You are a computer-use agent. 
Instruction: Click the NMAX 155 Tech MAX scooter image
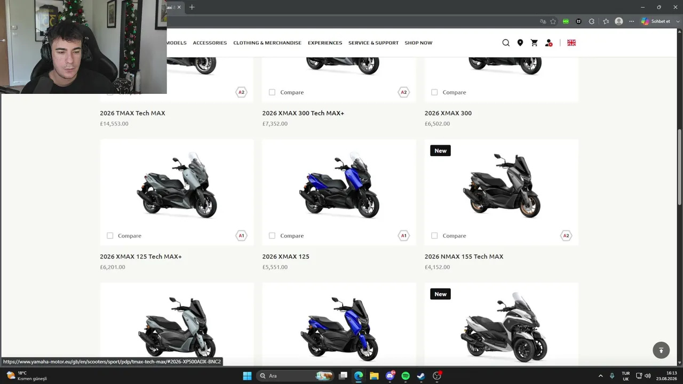coord(502,186)
